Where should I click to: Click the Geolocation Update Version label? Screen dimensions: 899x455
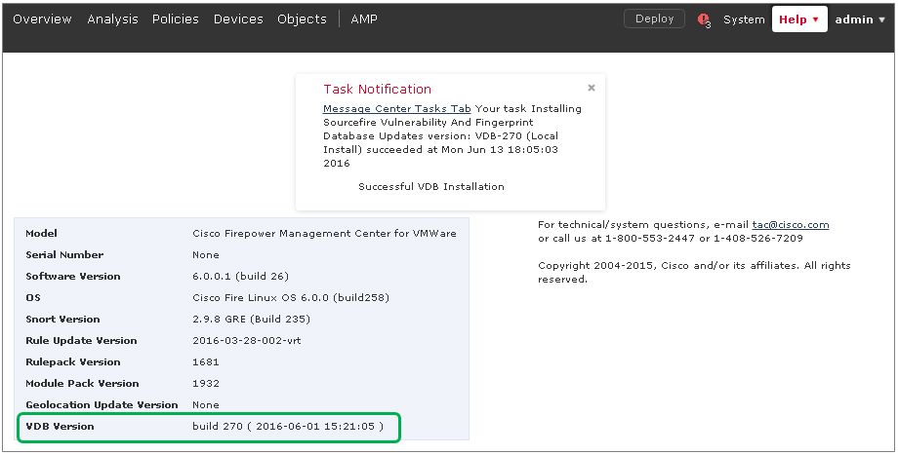pos(102,404)
